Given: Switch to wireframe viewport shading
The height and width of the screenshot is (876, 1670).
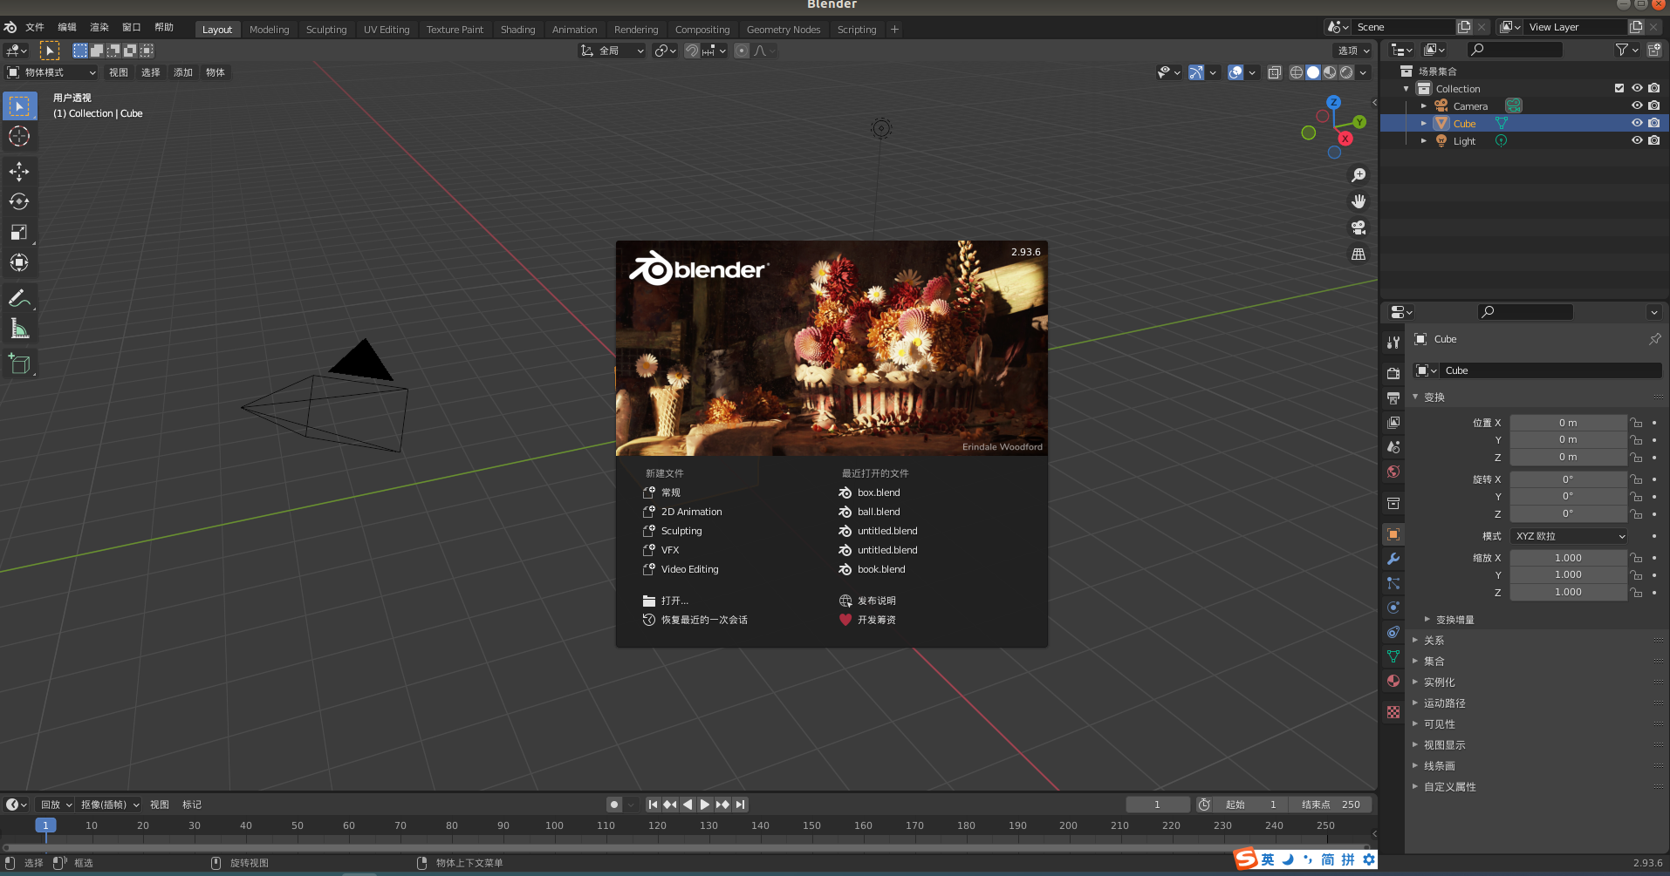Looking at the screenshot, I should [x=1297, y=72].
